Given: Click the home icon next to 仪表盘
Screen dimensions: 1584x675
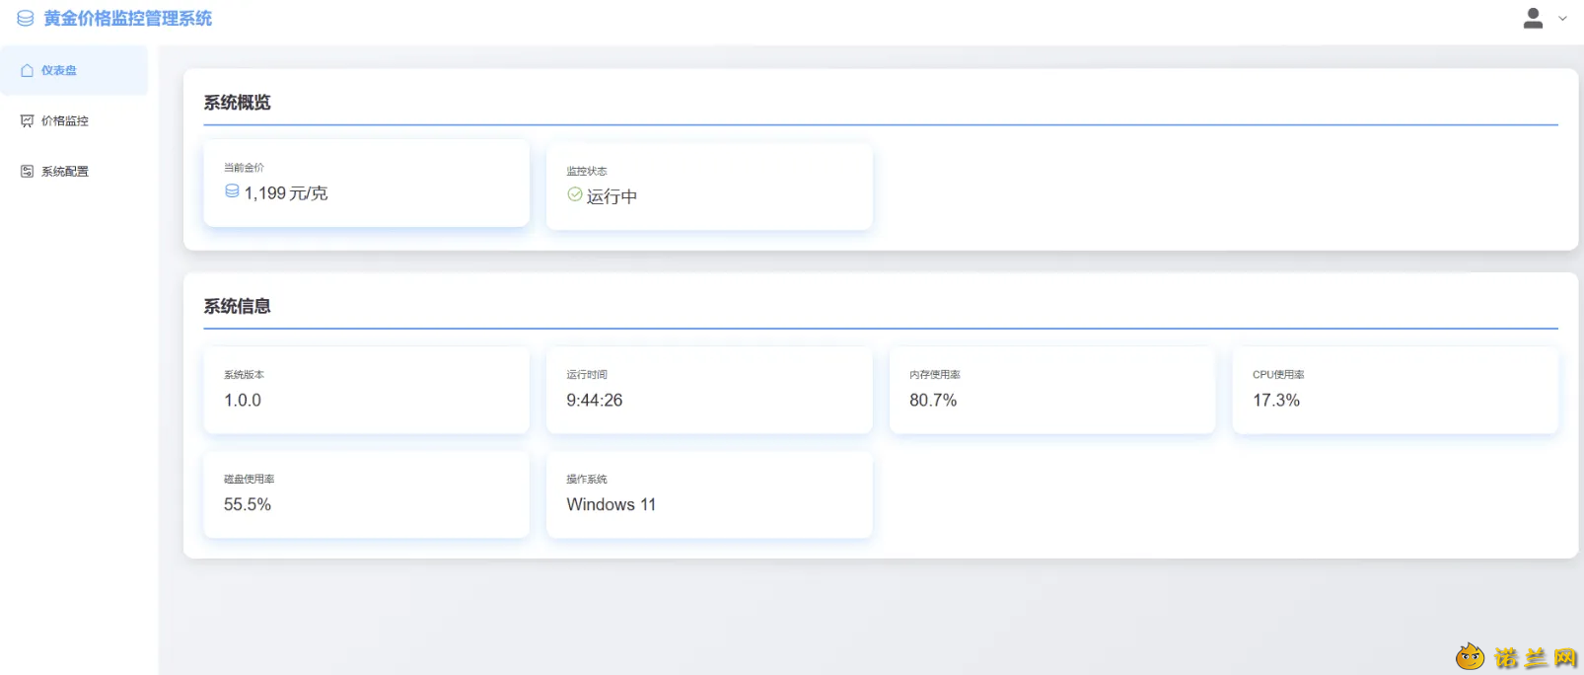Looking at the screenshot, I should point(28,71).
